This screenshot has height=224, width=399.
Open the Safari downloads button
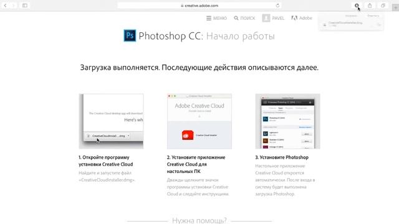click(x=357, y=6)
